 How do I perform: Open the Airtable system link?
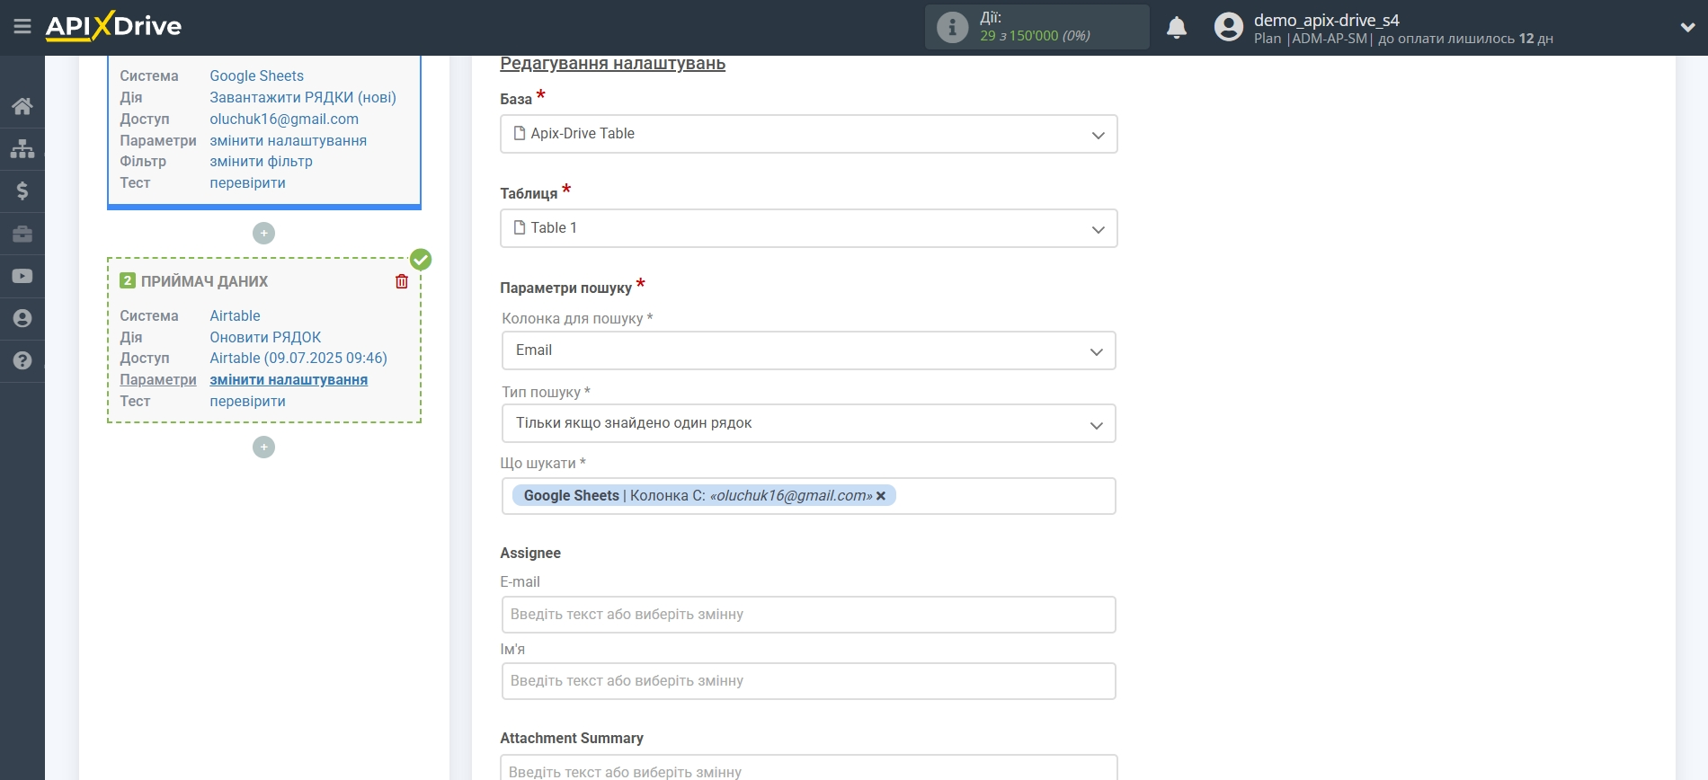coord(236,316)
